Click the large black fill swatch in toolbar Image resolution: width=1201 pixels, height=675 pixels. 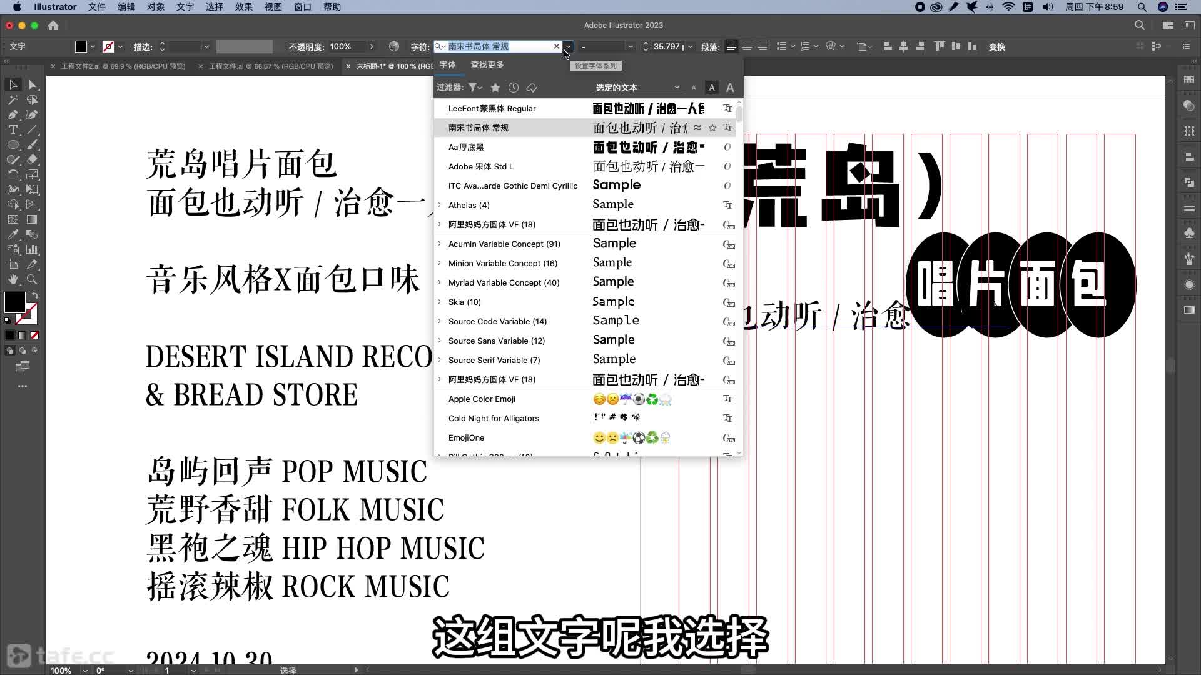[15, 302]
